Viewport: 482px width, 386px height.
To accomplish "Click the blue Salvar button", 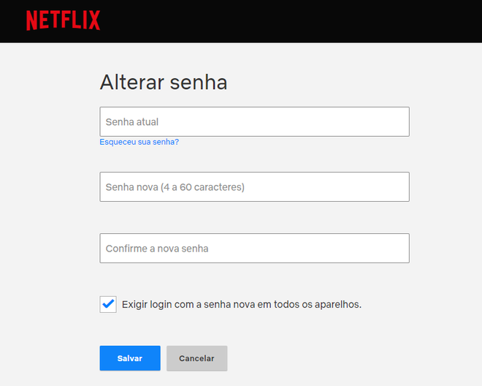I will [130, 358].
